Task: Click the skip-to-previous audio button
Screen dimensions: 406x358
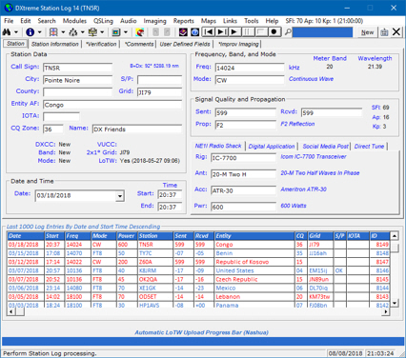Action: coord(209,31)
